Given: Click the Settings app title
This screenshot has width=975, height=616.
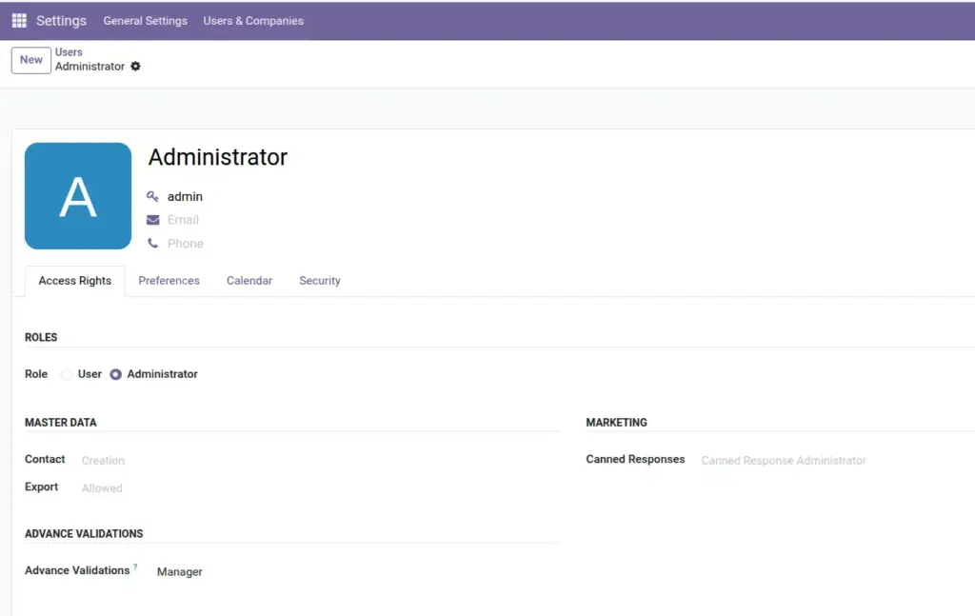Looking at the screenshot, I should click(61, 21).
